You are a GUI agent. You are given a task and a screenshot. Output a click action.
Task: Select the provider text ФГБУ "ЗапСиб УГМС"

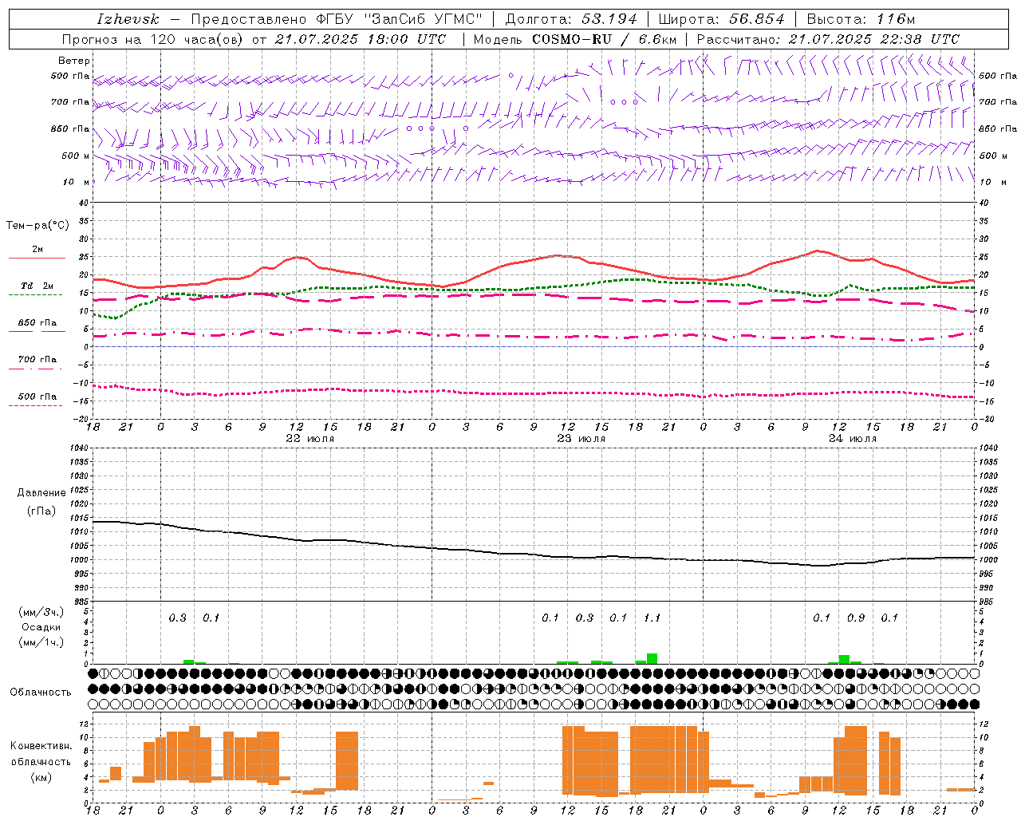[x=399, y=19]
